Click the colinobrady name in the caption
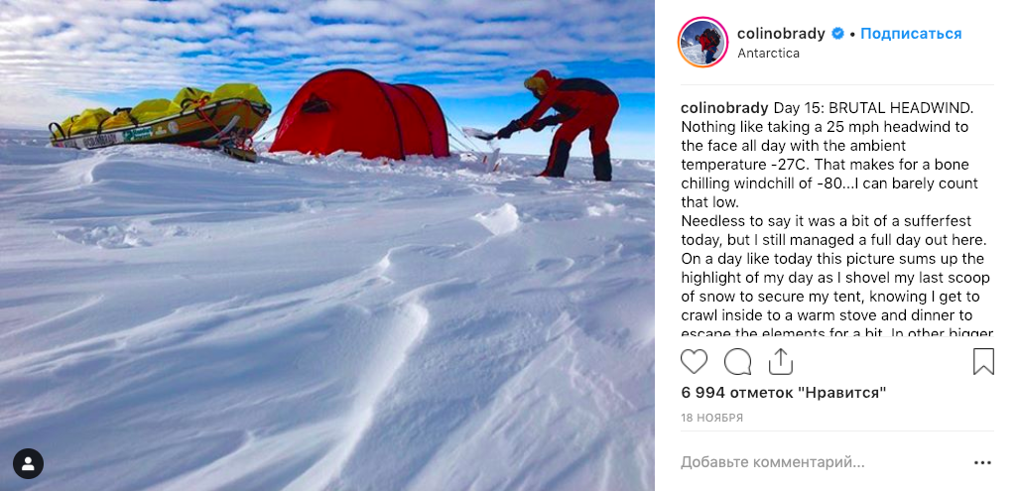Image resolution: width=1019 pixels, height=491 pixels. click(724, 107)
